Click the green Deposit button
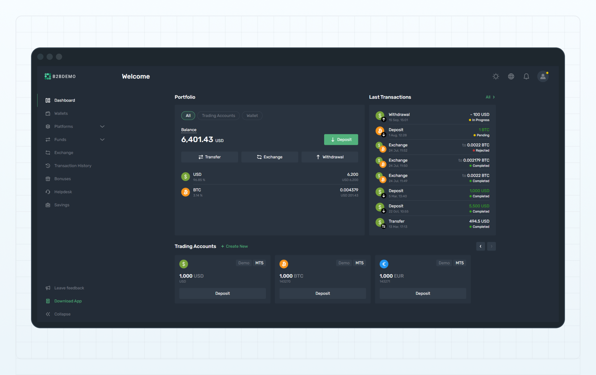 (x=341, y=139)
